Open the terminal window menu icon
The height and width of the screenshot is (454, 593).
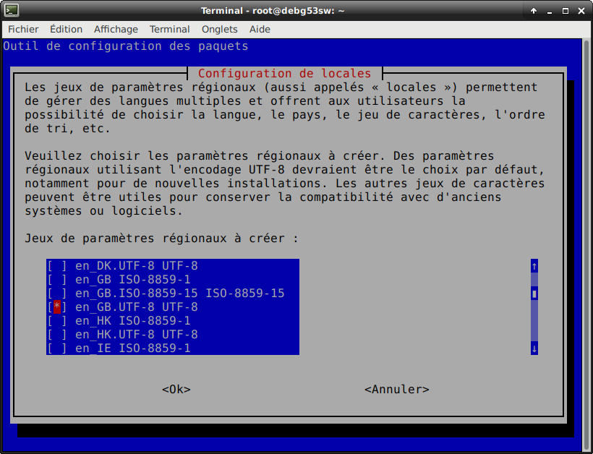coord(12,11)
